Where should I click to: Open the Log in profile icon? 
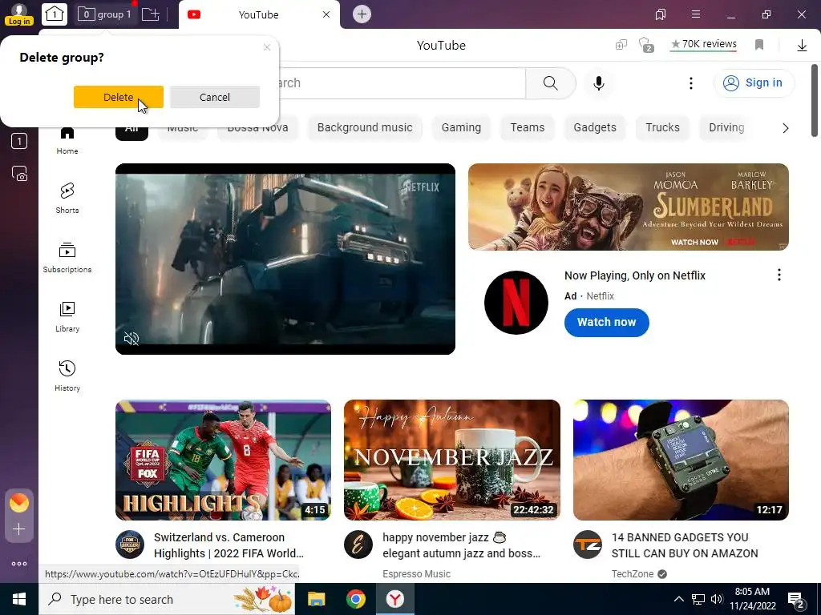(19, 14)
